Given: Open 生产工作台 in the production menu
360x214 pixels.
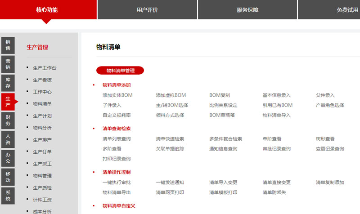Looking at the screenshot, I should pos(45,68).
